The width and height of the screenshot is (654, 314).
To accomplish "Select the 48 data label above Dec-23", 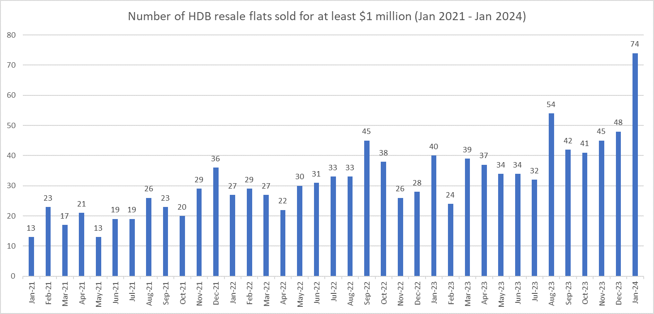I will click(618, 122).
